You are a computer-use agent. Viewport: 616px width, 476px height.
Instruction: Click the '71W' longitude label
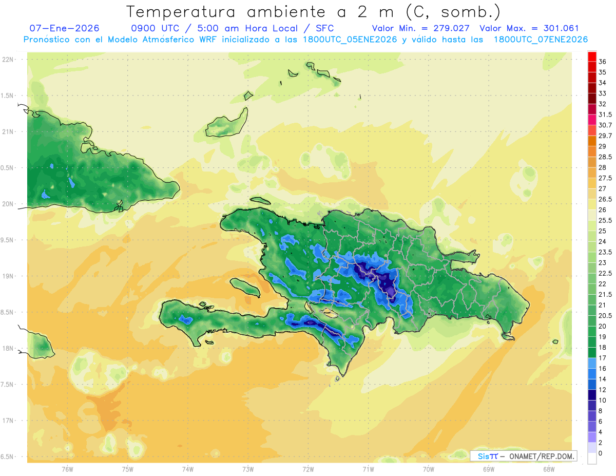(368, 469)
